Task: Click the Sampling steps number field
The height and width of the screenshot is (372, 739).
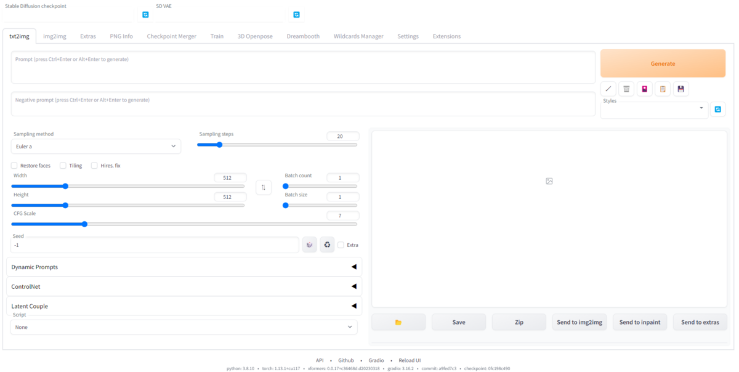Action: tap(342, 136)
